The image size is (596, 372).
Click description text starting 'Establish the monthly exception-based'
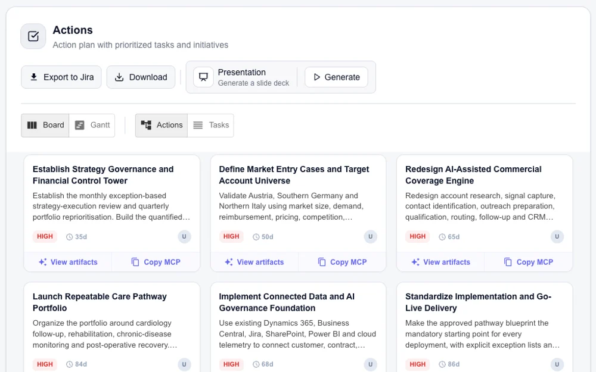click(111, 207)
